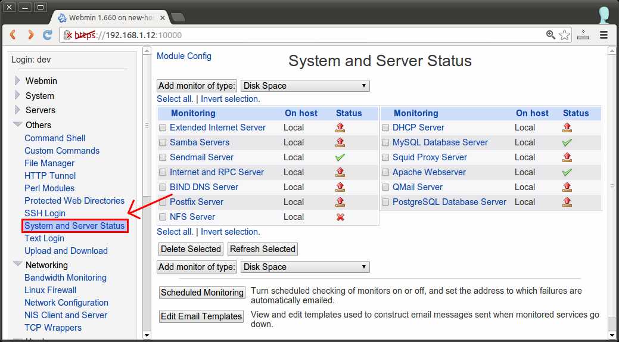Open Upload and Download in sidebar
Image resolution: width=619 pixels, height=342 pixels.
pyautogui.click(x=66, y=251)
